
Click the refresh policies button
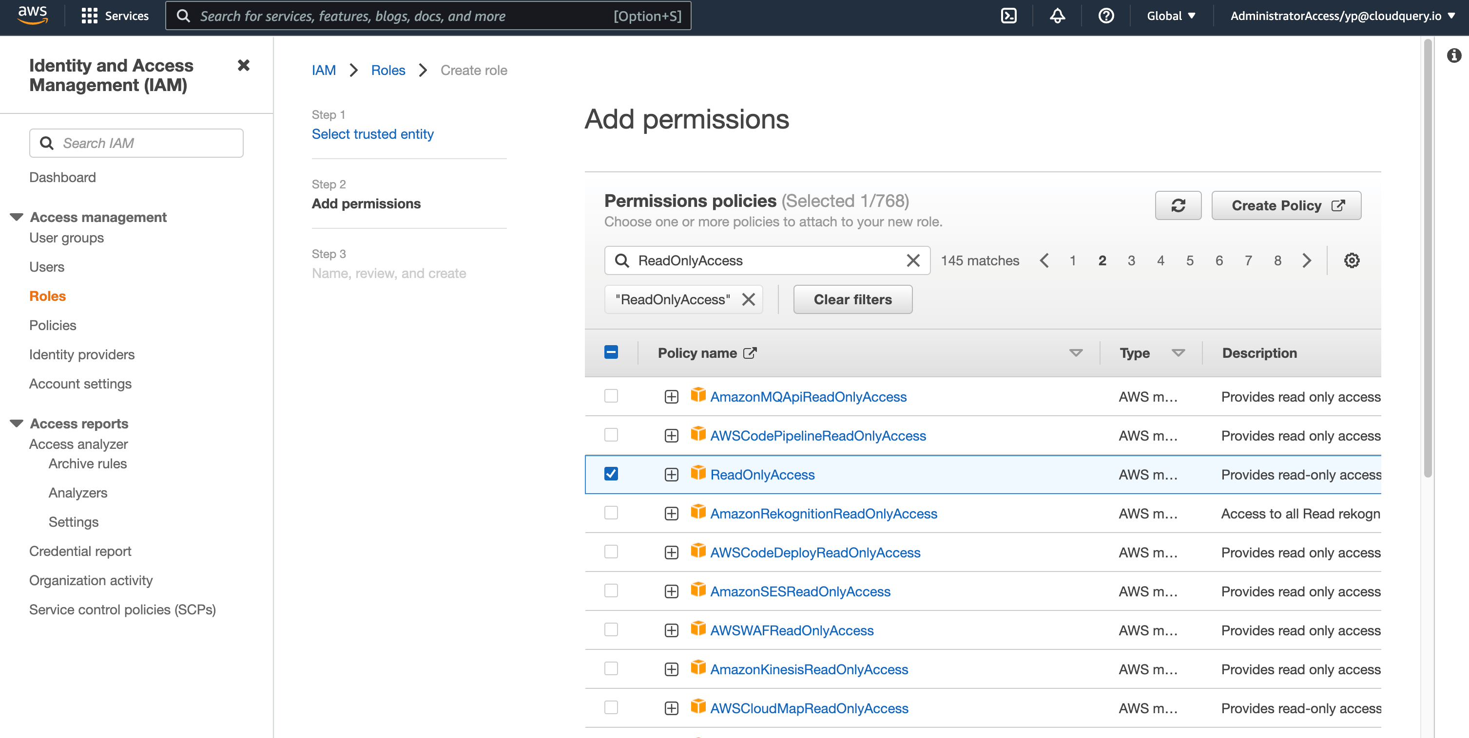(x=1178, y=205)
